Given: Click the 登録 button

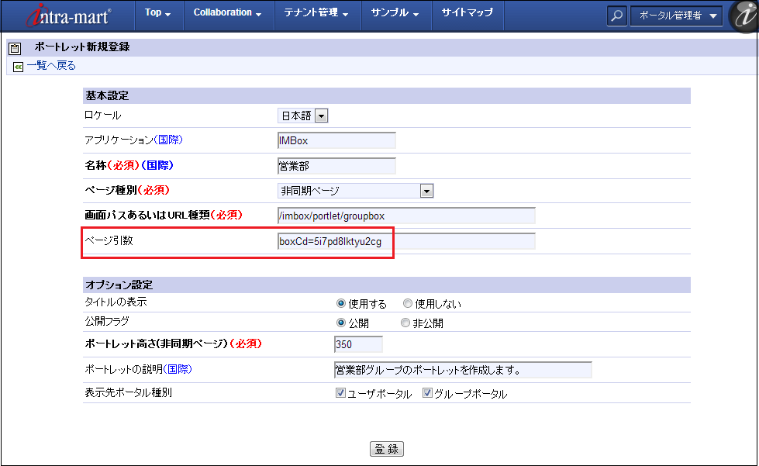Looking at the screenshot, I should coord(388,449).
